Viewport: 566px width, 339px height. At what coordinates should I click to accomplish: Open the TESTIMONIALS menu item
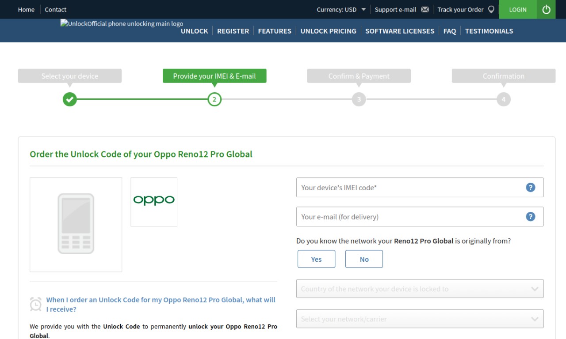[489, 31]
